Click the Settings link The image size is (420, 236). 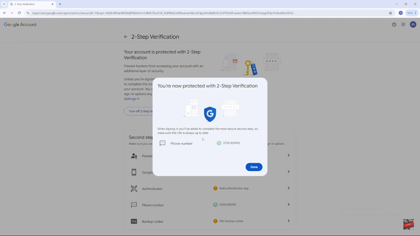pos(132,99)
